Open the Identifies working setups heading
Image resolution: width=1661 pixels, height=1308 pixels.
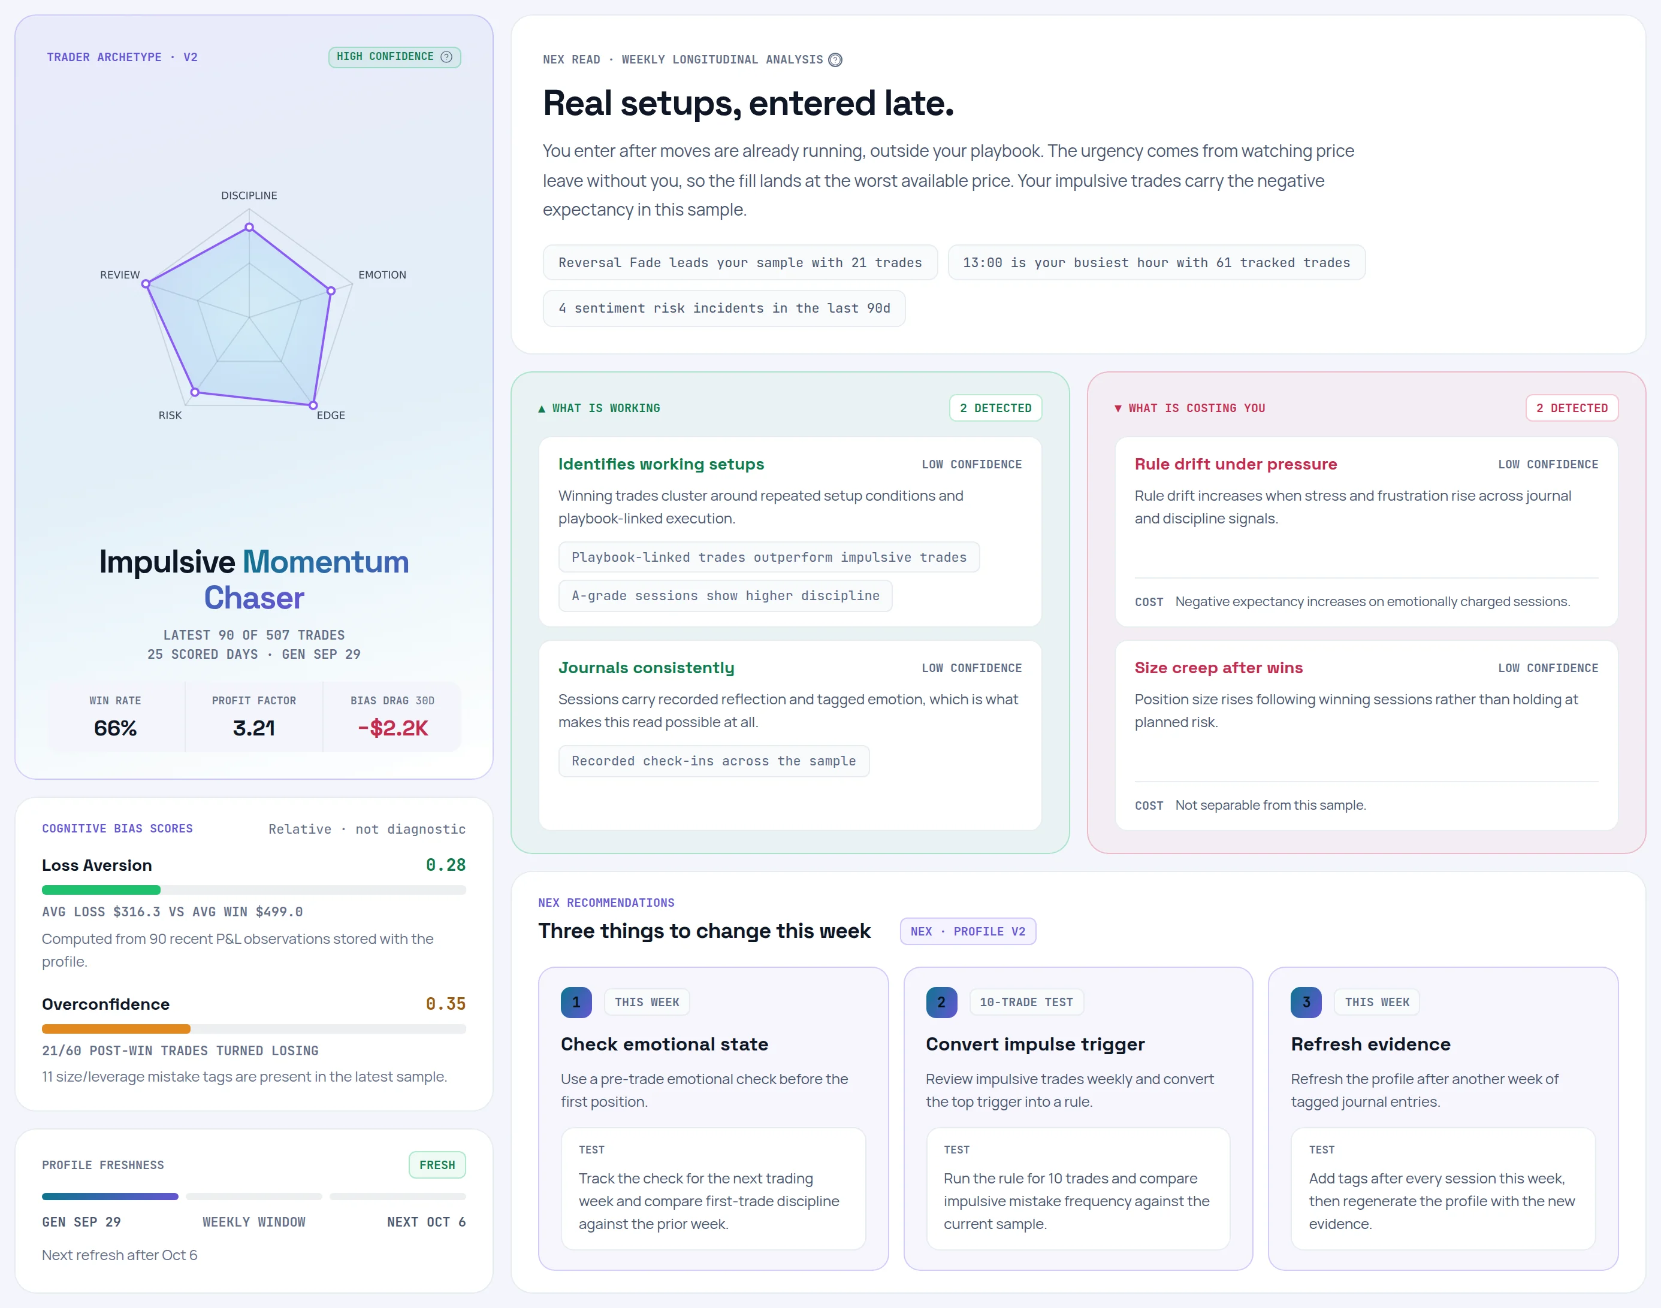click(661, 464)
